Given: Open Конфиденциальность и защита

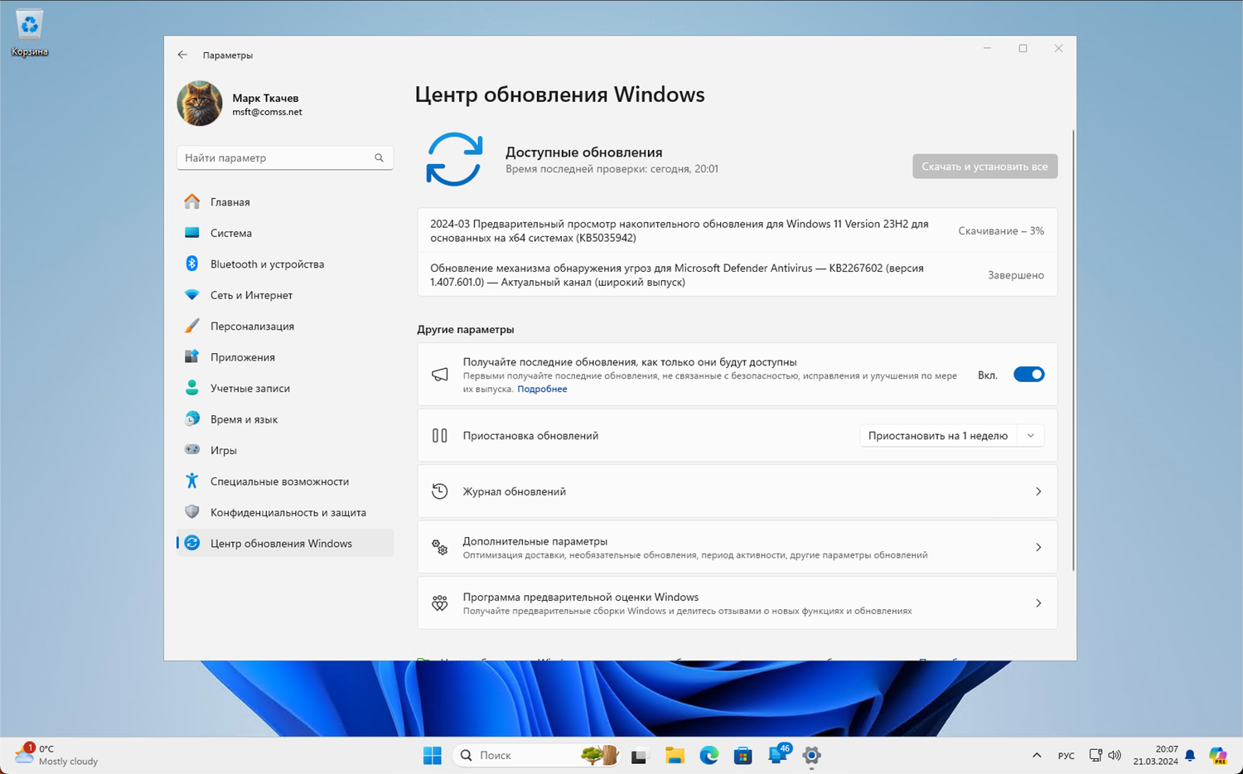Looking at the screenshot, I should click(285, 512).
